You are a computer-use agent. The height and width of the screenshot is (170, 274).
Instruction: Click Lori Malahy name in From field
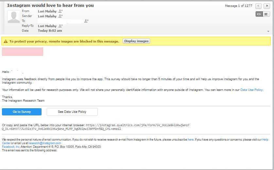pyautogui.click(x=47, y=11)
